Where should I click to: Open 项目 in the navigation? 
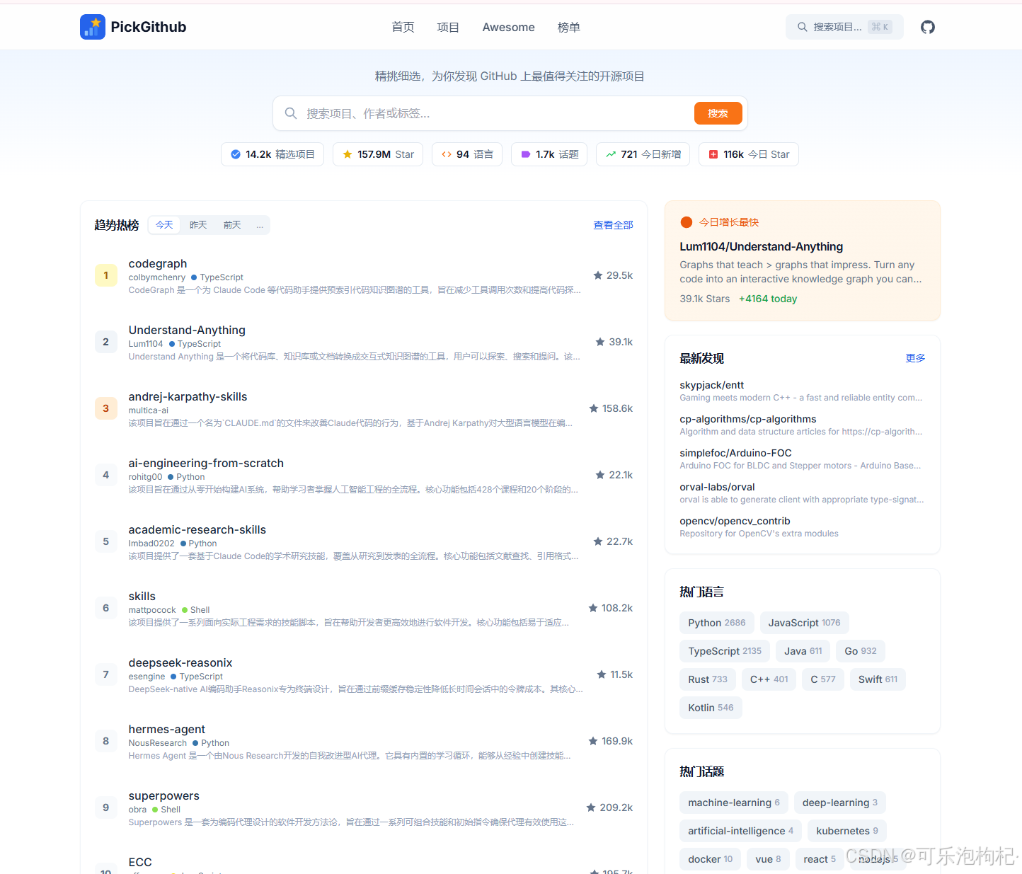pos(448,27)
